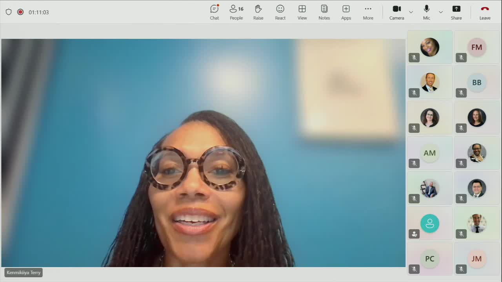The image size is (502, 282).
Task: Change the meeting View layout
Action: 302,12
